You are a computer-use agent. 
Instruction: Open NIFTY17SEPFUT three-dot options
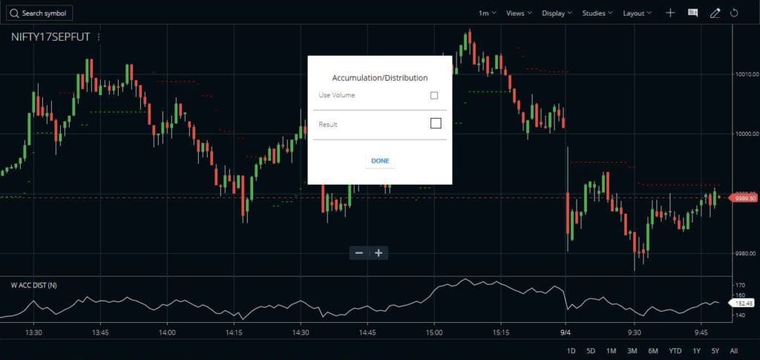[99, 37]
